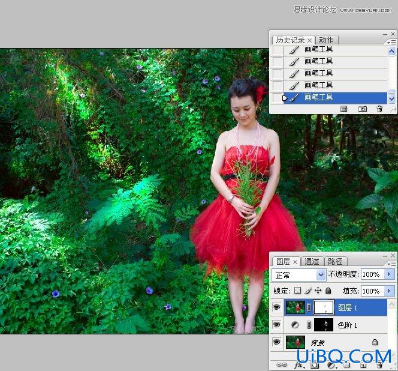
Task: Create new fill or adjustment layer icon
Action: (x=331, y=365)
